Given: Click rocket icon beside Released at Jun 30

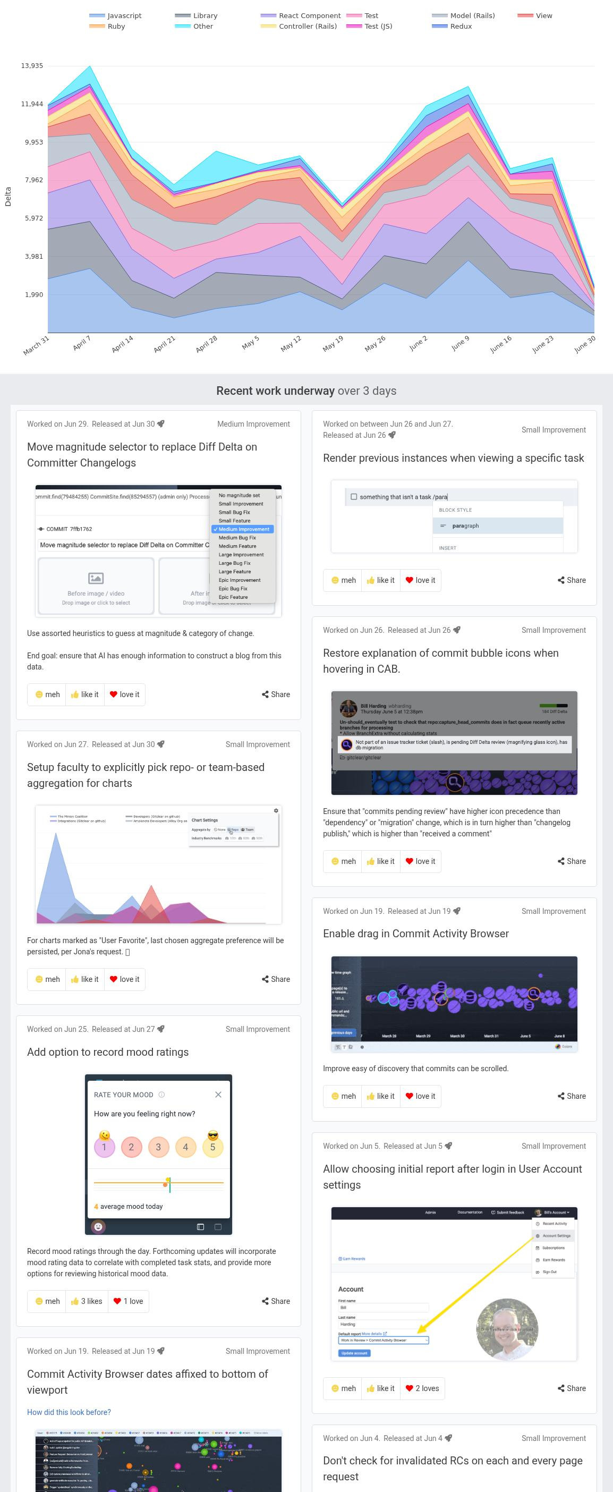Looking at the screenshot, I should (x=161, y=424).
